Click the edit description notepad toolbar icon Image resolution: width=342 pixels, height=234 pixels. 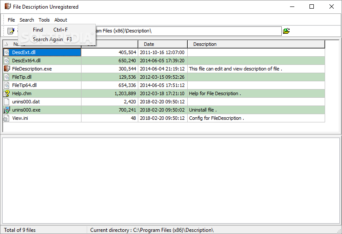[x=11, y=31]
